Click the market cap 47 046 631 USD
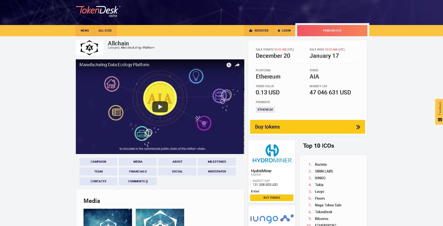Screen dimensions: 443x226 (330, 93)
